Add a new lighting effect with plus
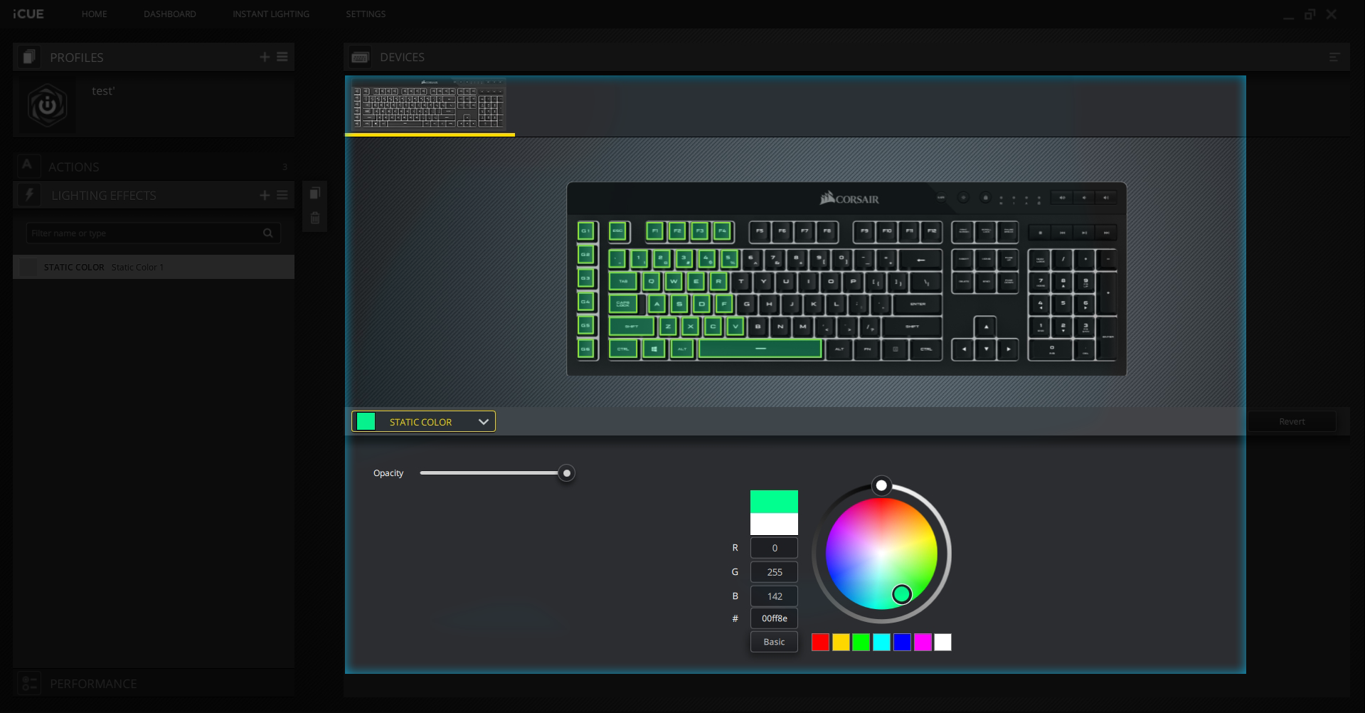This screenshot has height=713, width=1365. 265,195
